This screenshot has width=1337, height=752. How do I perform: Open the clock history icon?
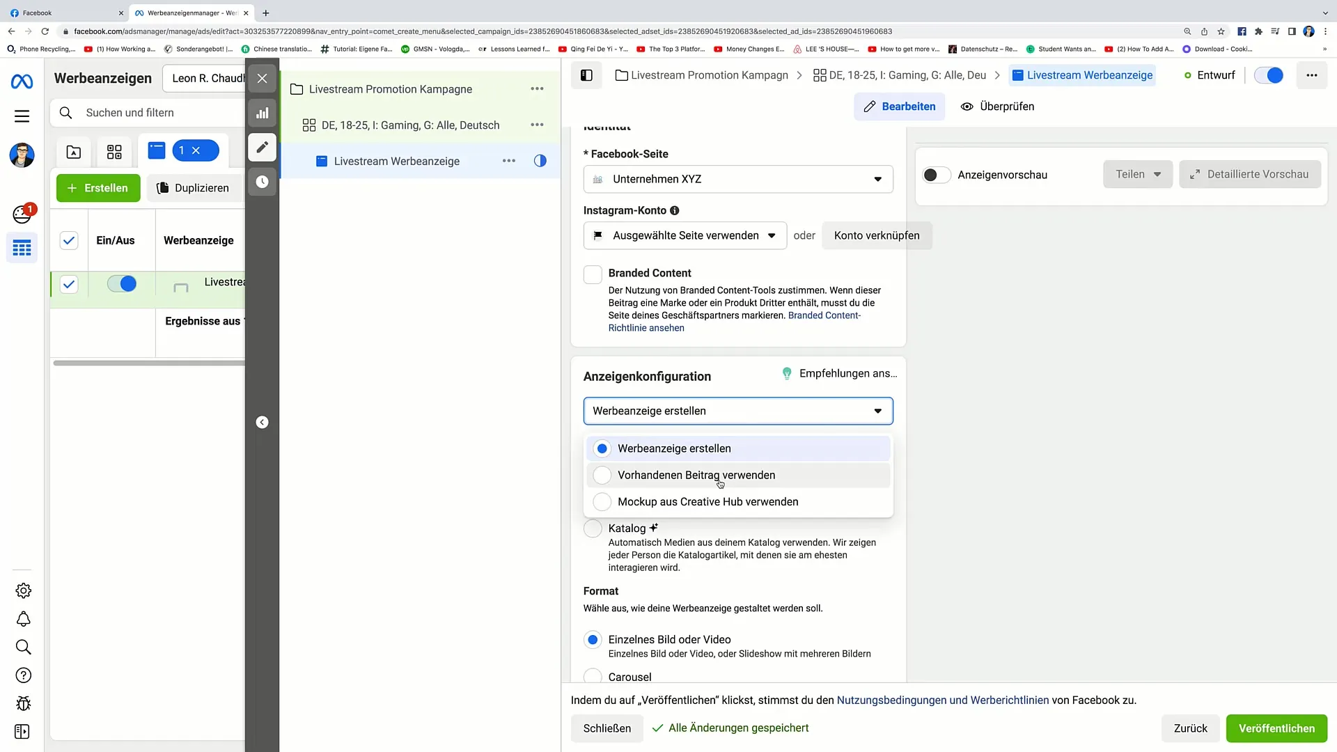tap(263, 182)
